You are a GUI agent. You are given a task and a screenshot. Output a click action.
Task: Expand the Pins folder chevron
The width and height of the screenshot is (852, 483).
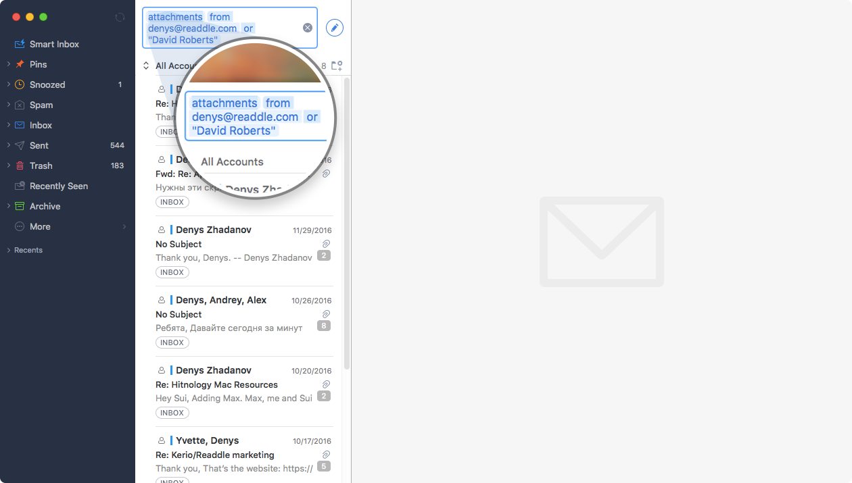(x=8, y=64)
